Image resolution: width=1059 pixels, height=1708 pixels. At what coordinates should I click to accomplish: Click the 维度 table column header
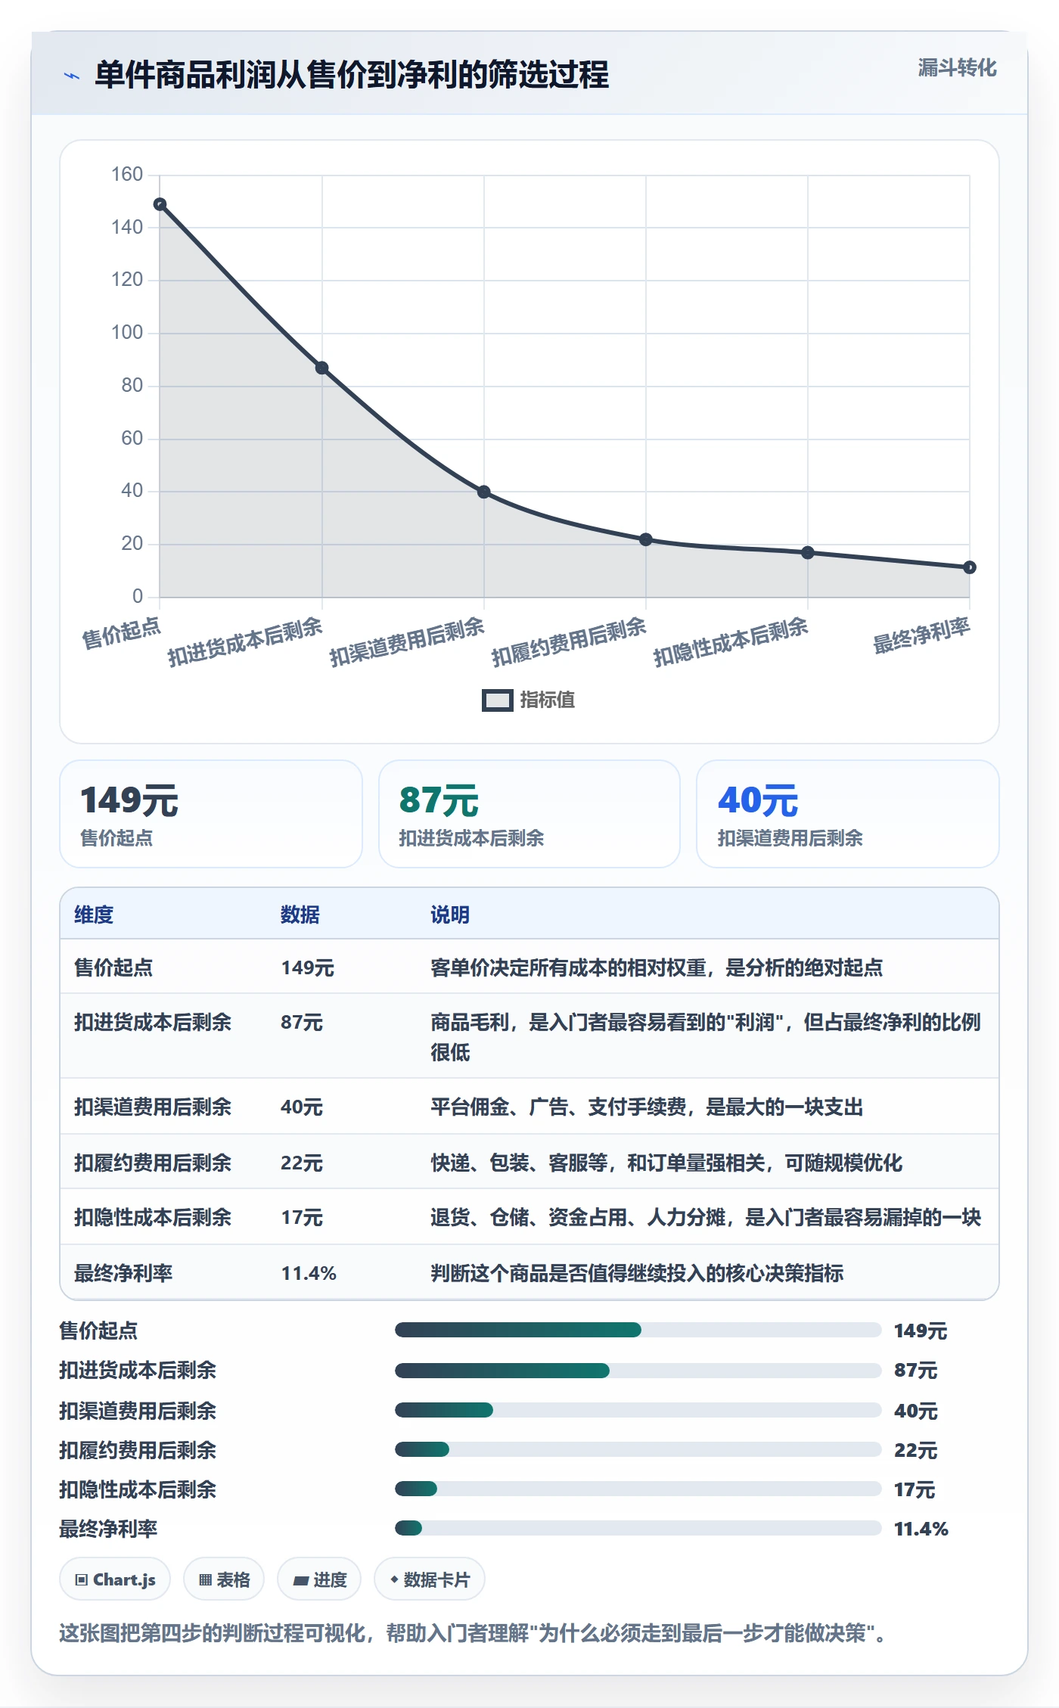coord(94,915)
